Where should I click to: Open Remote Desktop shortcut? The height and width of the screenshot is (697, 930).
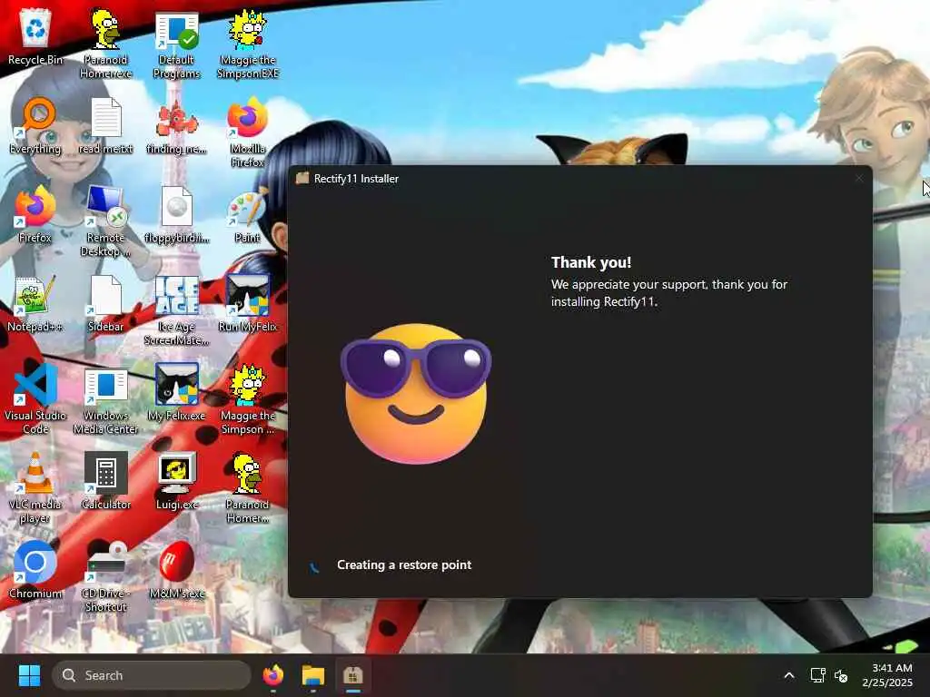[x=105, y=221]
